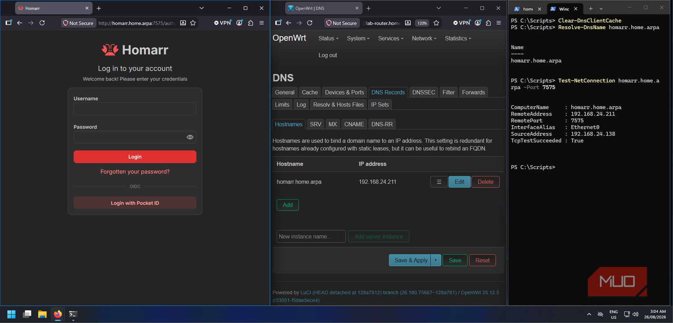Open extensions puzzle icon in OpenWrt window
The width and height of the screenshot is (673, 323).
point(488,23)
